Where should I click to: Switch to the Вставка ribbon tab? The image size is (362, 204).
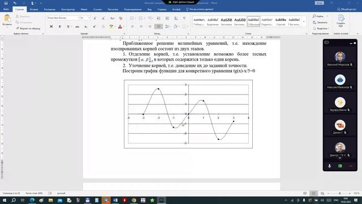[x=34, y=10]
